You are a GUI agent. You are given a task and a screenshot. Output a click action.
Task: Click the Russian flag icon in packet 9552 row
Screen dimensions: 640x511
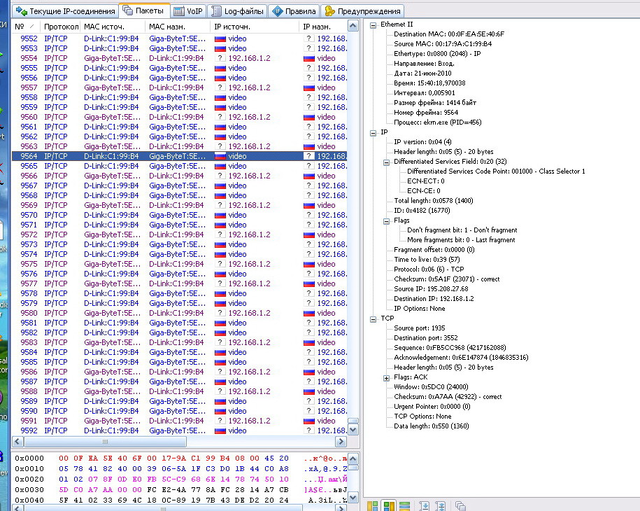pyautogui.click(x=220, y=38)
